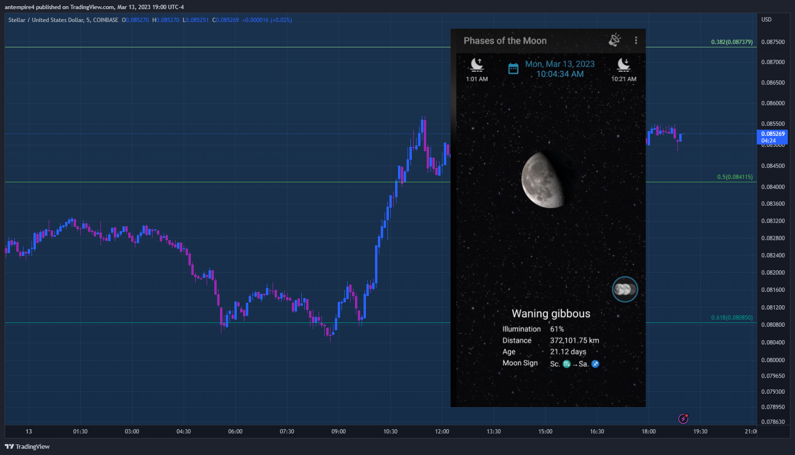This screenshot has height=455, width=795.
Task: Click the 18:00 time axis label
Action: 649,432
